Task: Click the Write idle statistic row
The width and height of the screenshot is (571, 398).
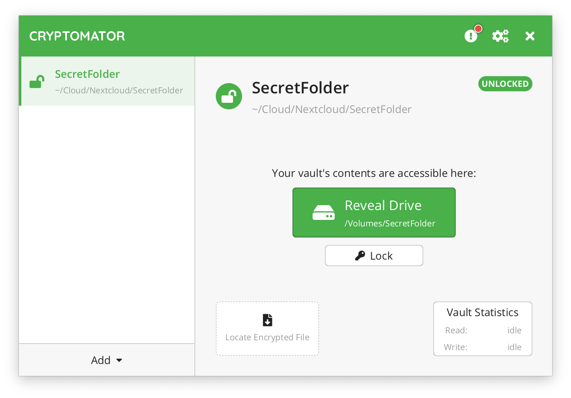Action: pos(483,347)
